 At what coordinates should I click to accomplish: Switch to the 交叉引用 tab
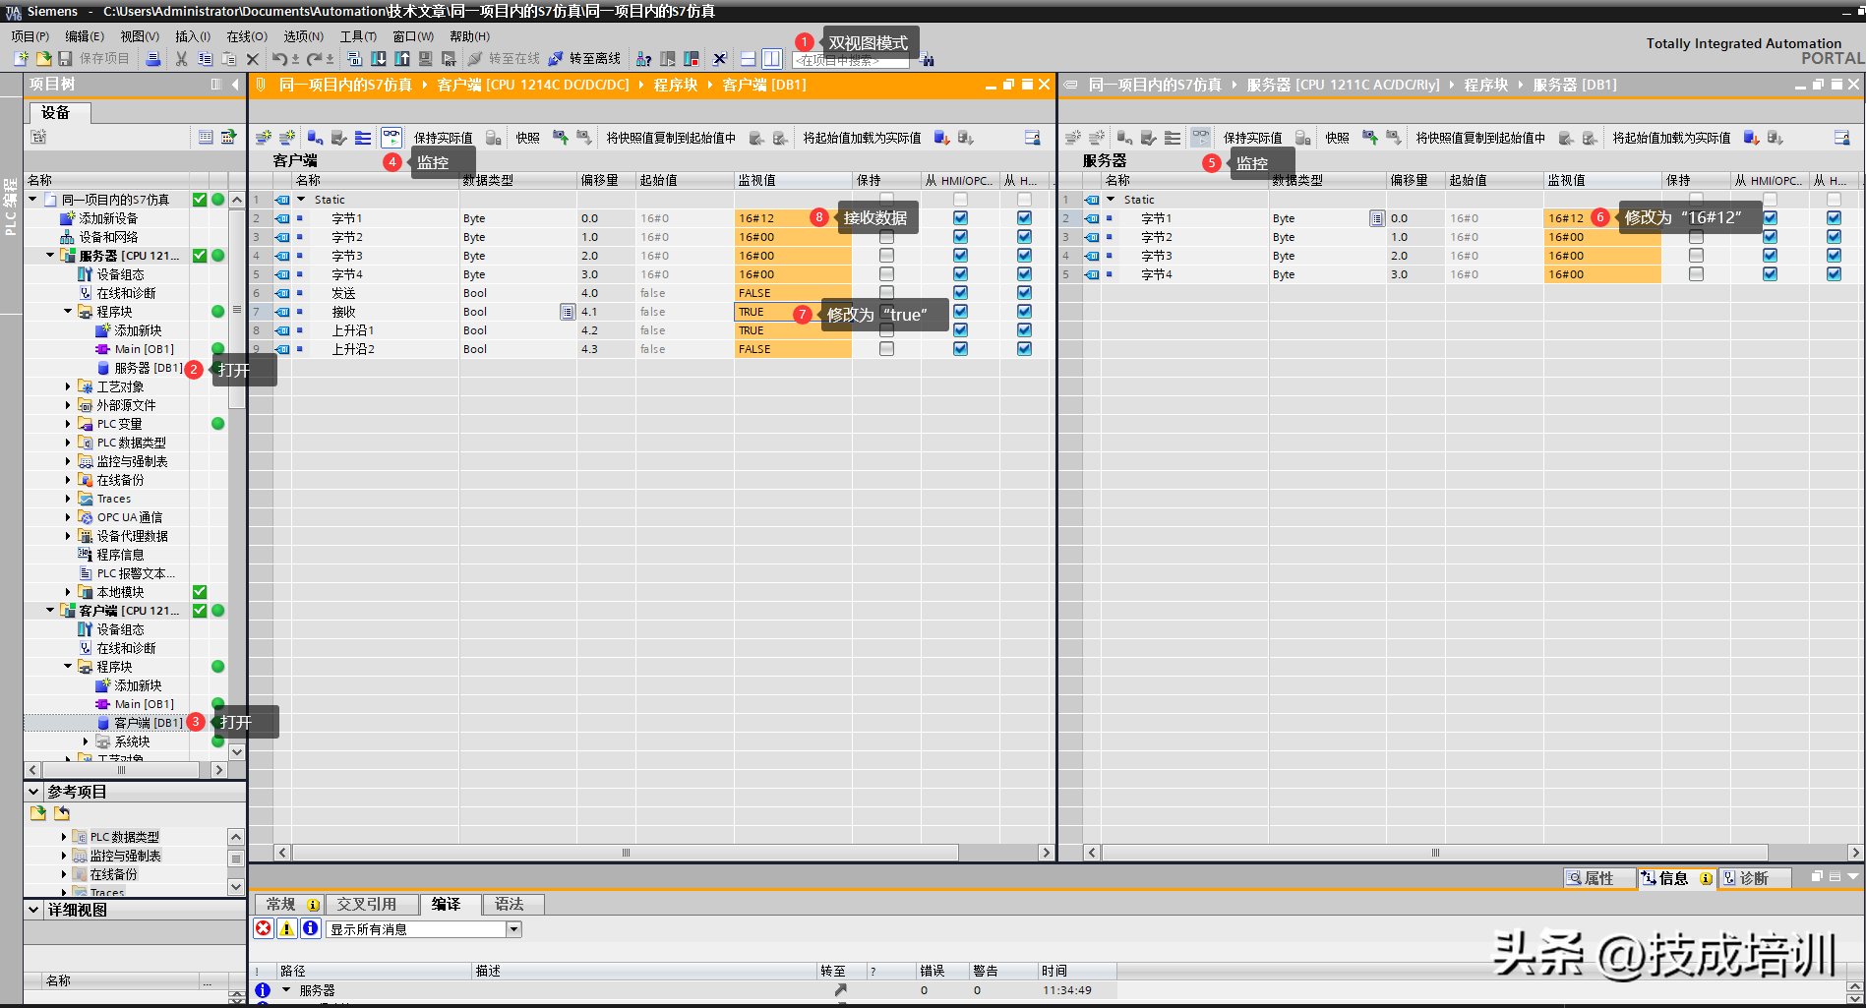pos(373,904)
